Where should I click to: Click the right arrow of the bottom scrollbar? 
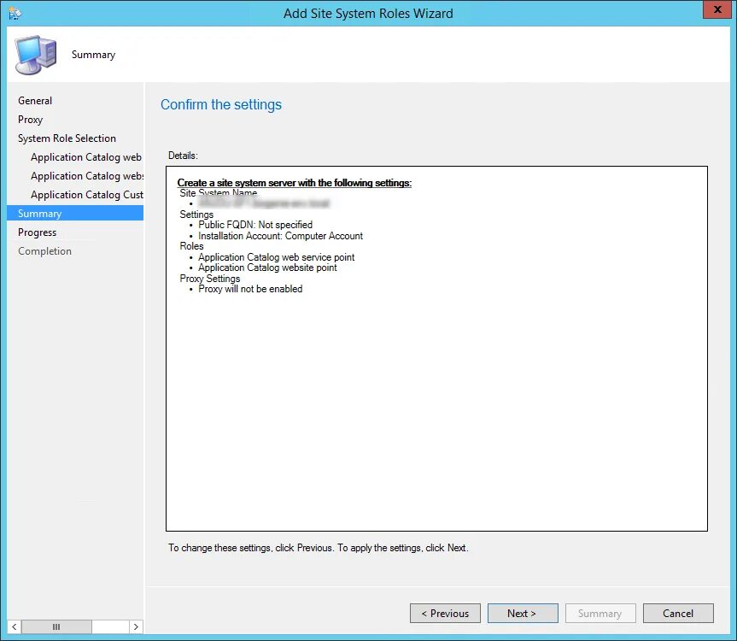point(136,626)
